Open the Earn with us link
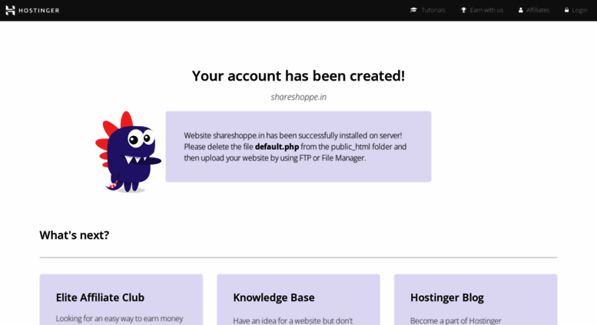597x325 pixels. (x=486, y=10)
